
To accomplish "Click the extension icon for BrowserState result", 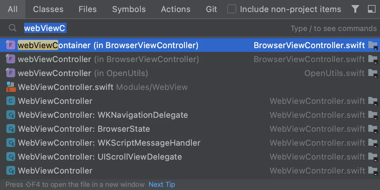I will coord(11,129).
